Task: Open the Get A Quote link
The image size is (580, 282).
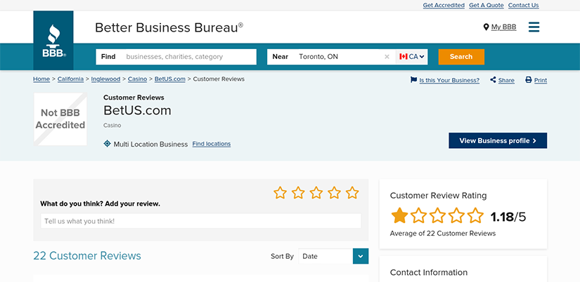Action: point(486,5)
